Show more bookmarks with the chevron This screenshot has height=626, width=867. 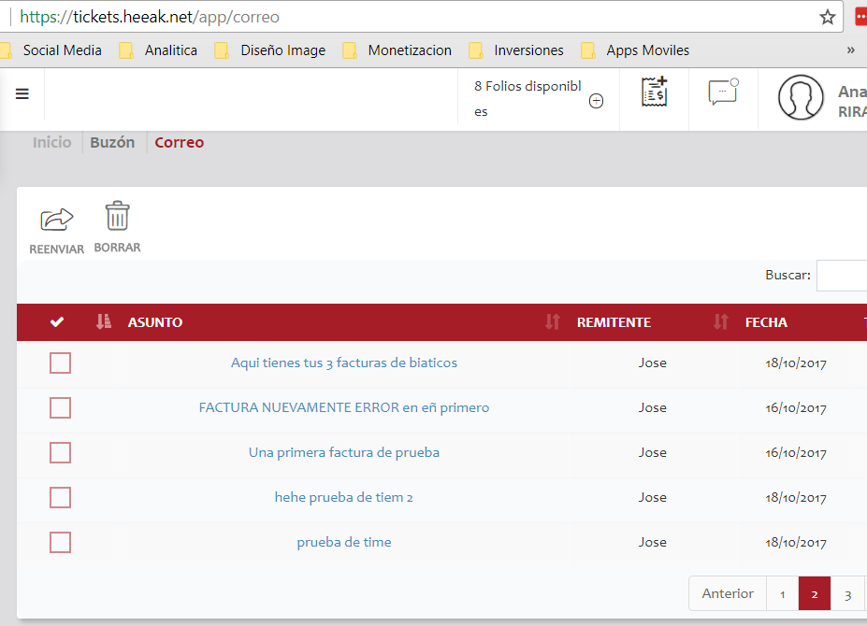pos(850,50)
